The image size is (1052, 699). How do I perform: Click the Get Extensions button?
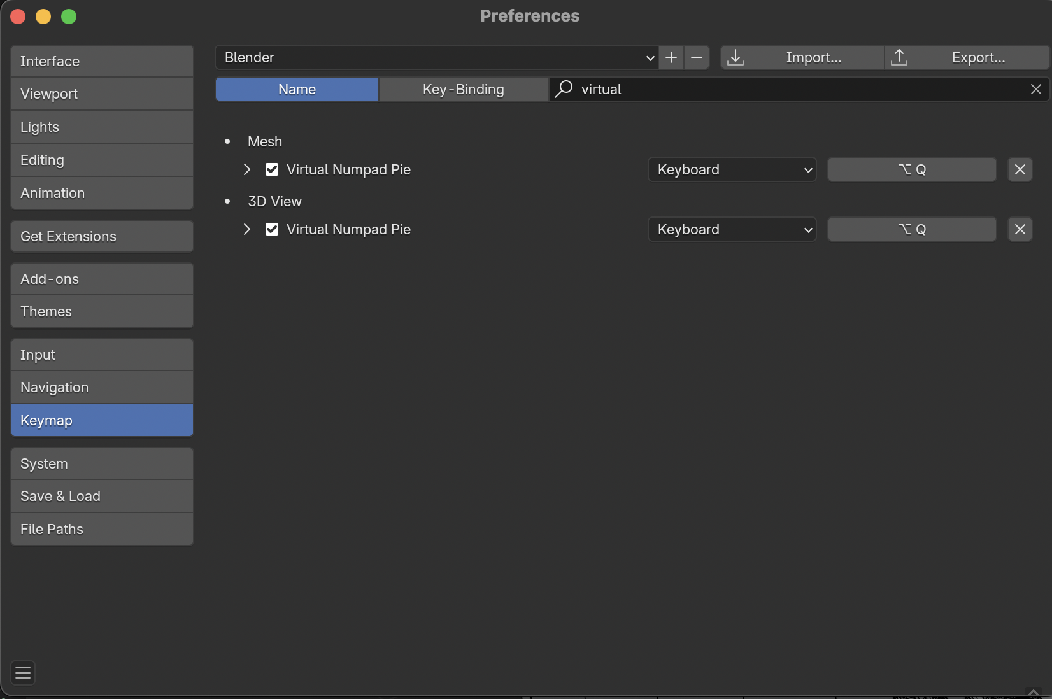coord(101,236)
